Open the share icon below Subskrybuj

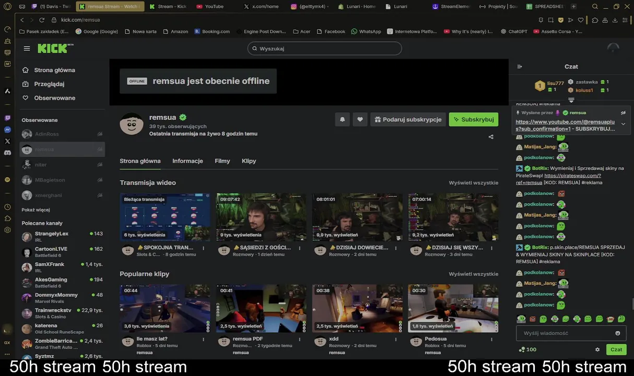pyautogui.click(x=491, y=137)
